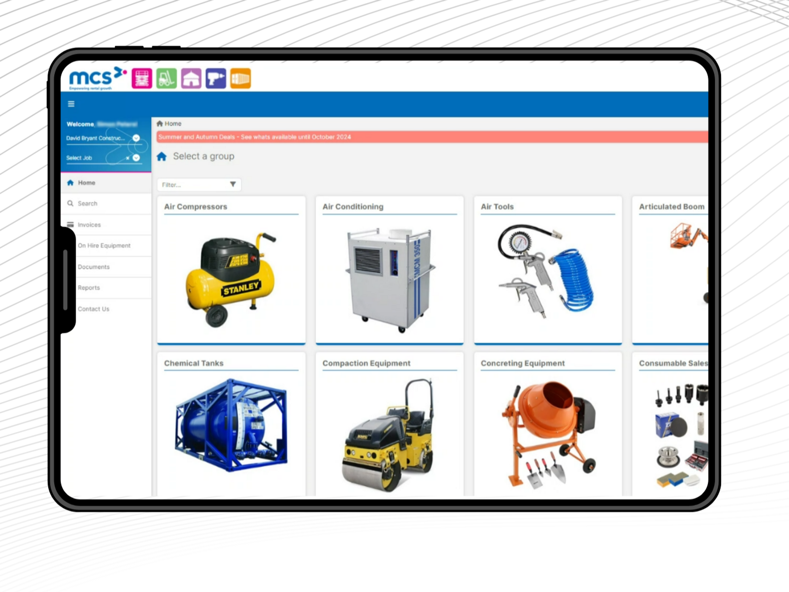Select the air conditioning unit image

(389, 281)
